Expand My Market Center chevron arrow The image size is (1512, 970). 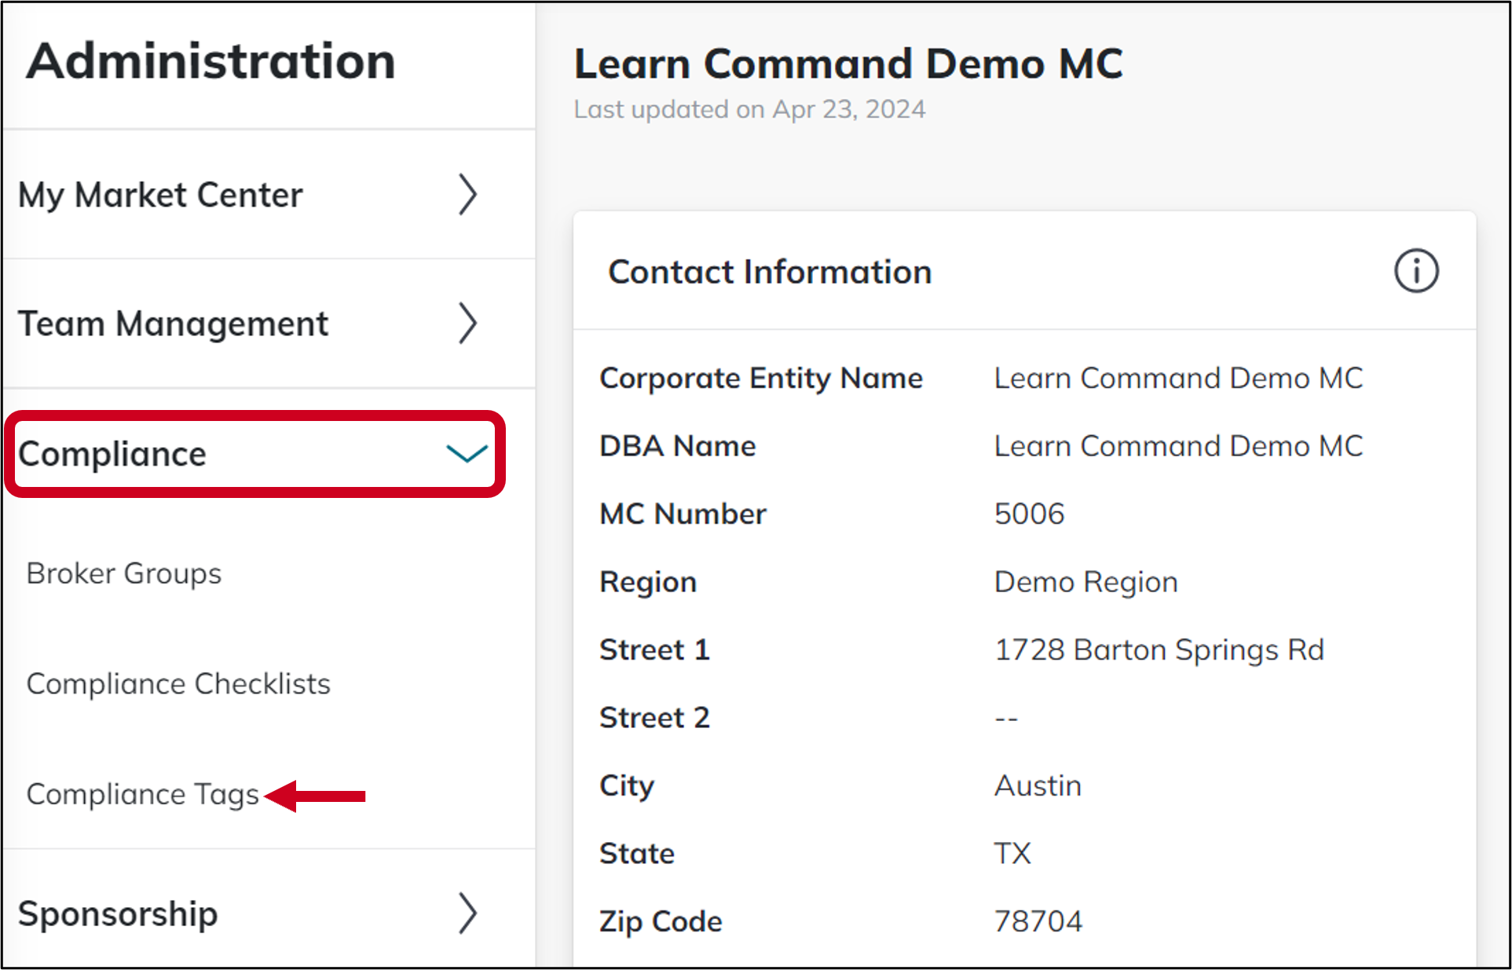click(468, 195)
